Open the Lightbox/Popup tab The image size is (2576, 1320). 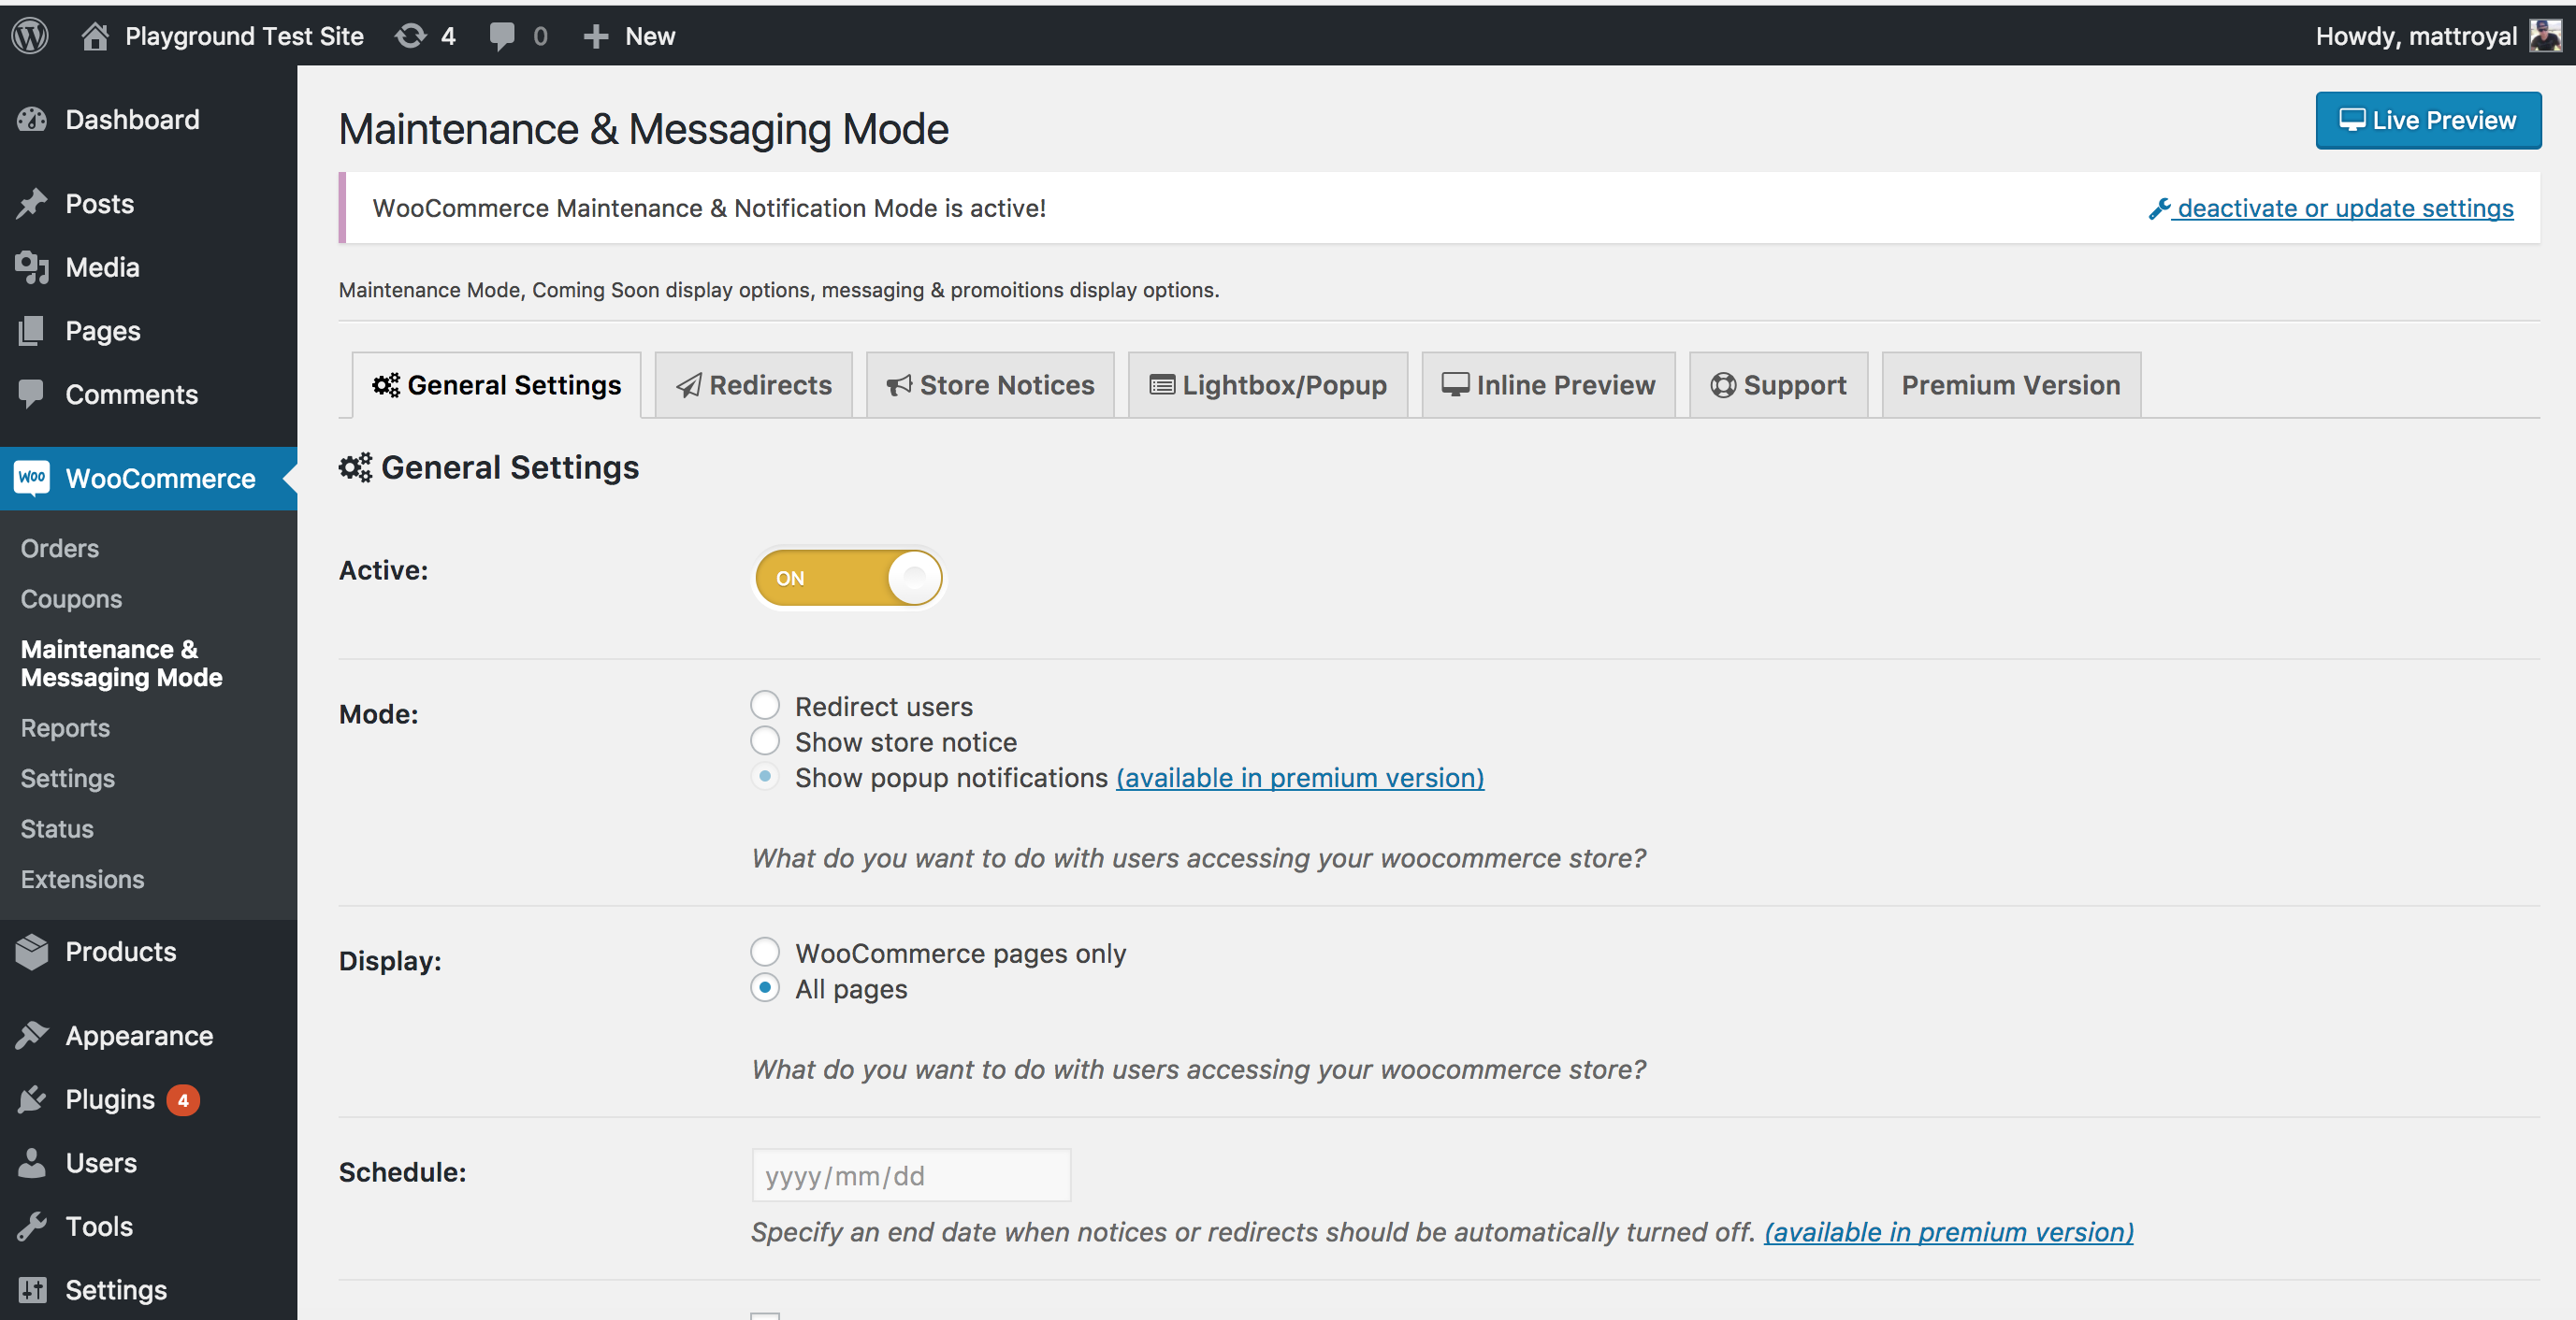pos(1267,385)
